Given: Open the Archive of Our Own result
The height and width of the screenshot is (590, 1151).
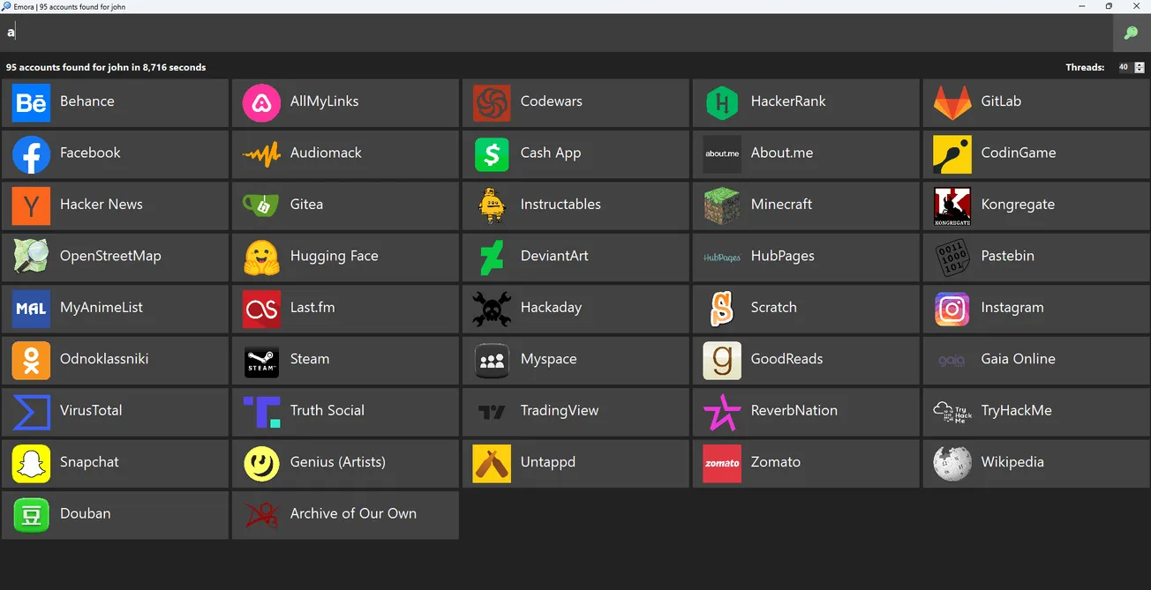Looking at the screenshot, I should click(344, 515).
